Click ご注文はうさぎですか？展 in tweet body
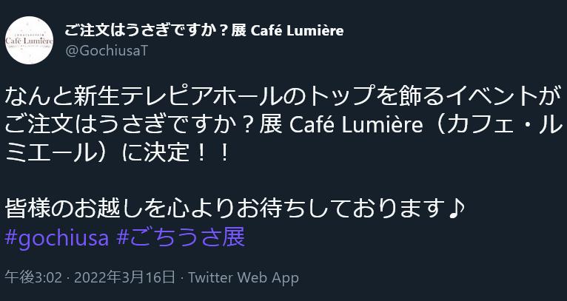The width and height of the screenshot is (567, 301). point(145,126)
